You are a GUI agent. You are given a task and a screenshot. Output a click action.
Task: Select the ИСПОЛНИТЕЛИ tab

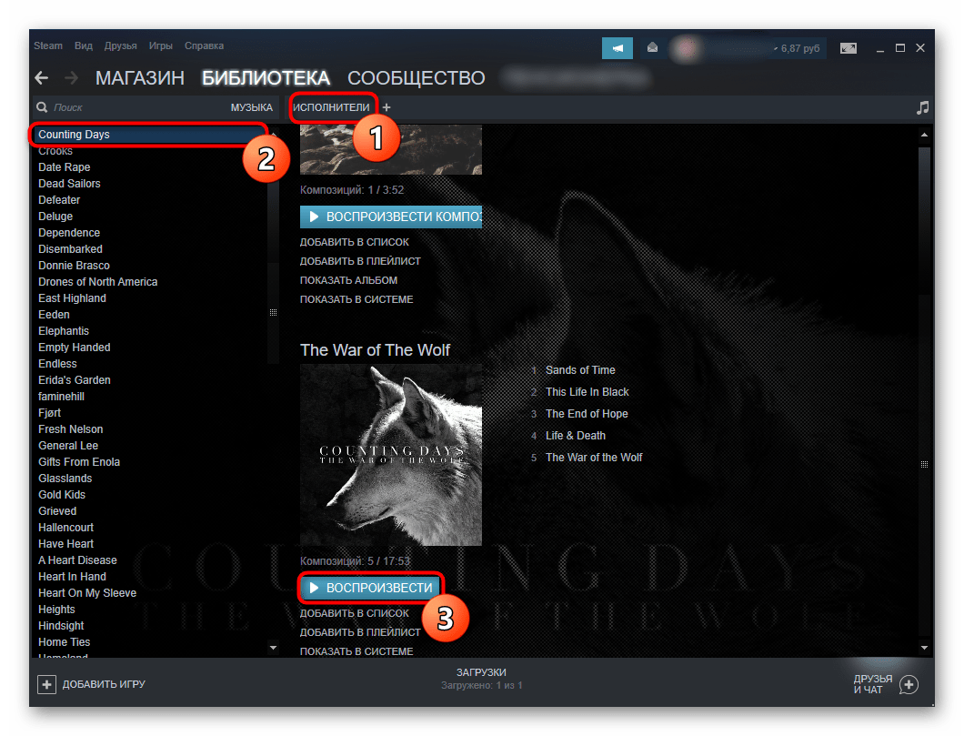[331, 107]
